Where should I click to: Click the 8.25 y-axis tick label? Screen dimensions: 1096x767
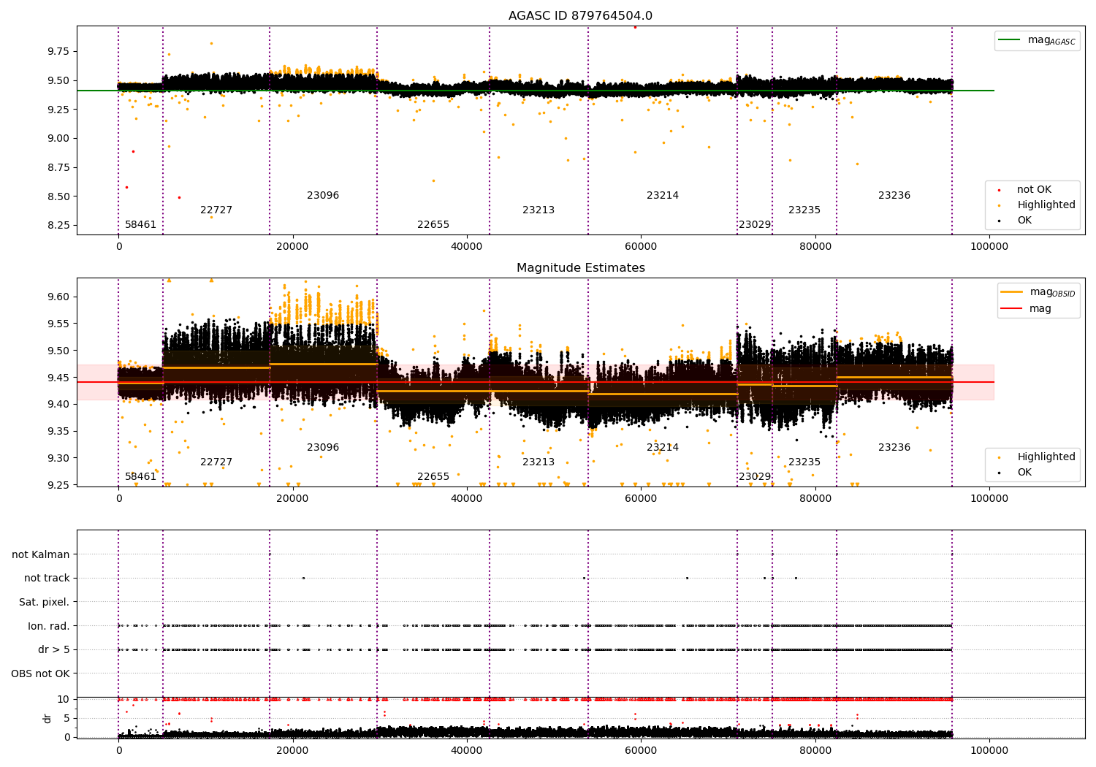pos(58,225)
